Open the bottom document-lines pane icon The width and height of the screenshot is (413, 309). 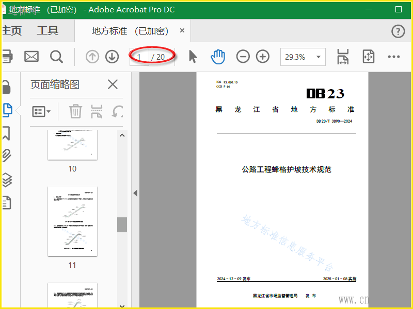coord(7,202)
